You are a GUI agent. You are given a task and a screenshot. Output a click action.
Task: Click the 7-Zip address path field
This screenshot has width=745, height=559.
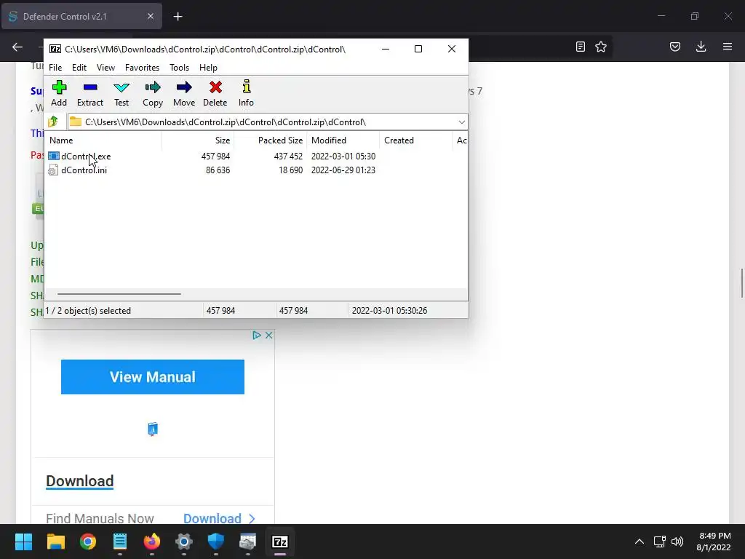(268, 122)
